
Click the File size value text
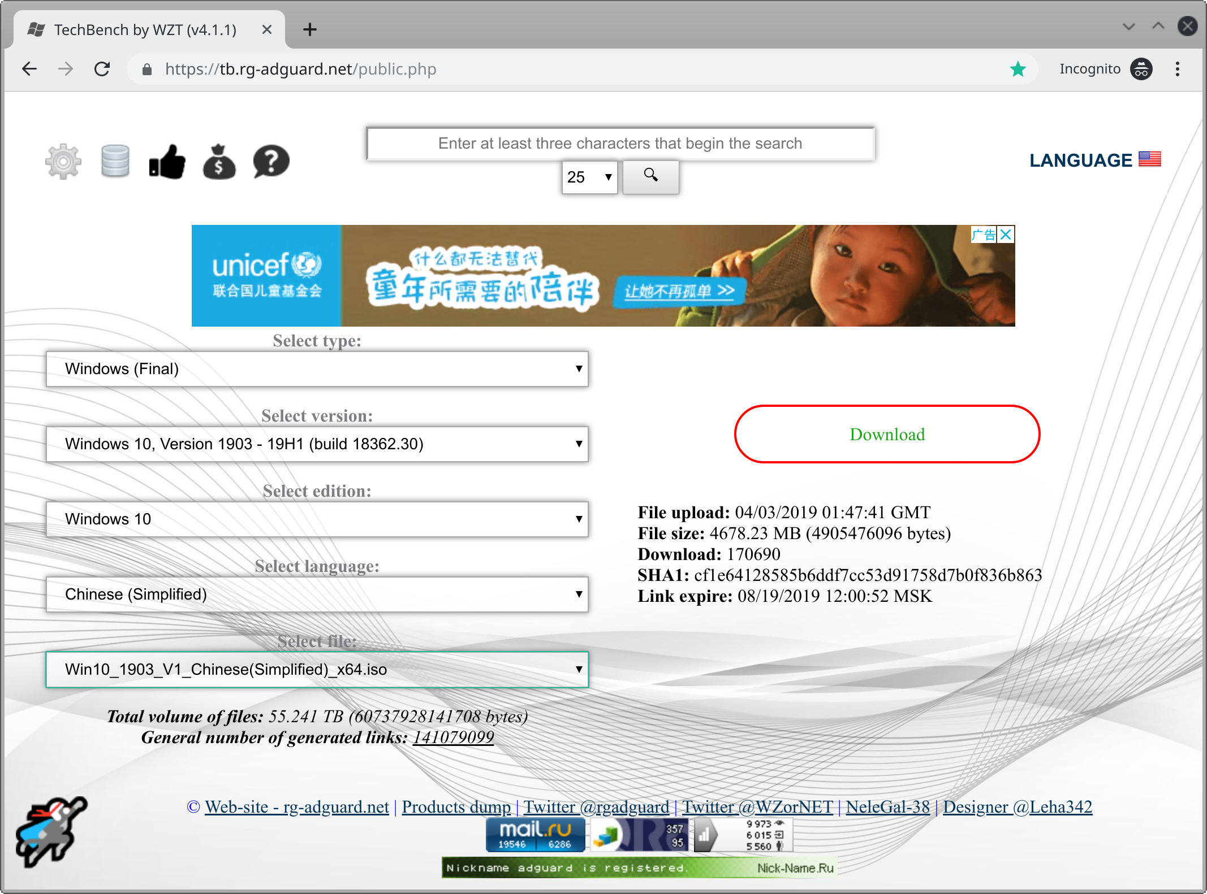[830, 533]
